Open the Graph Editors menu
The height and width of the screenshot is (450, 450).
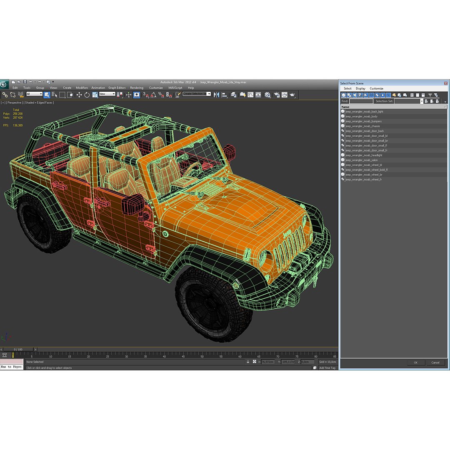point(117,88)
